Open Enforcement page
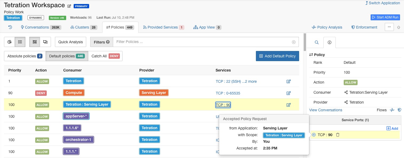The image size is (404, 158). pos(364,27)
